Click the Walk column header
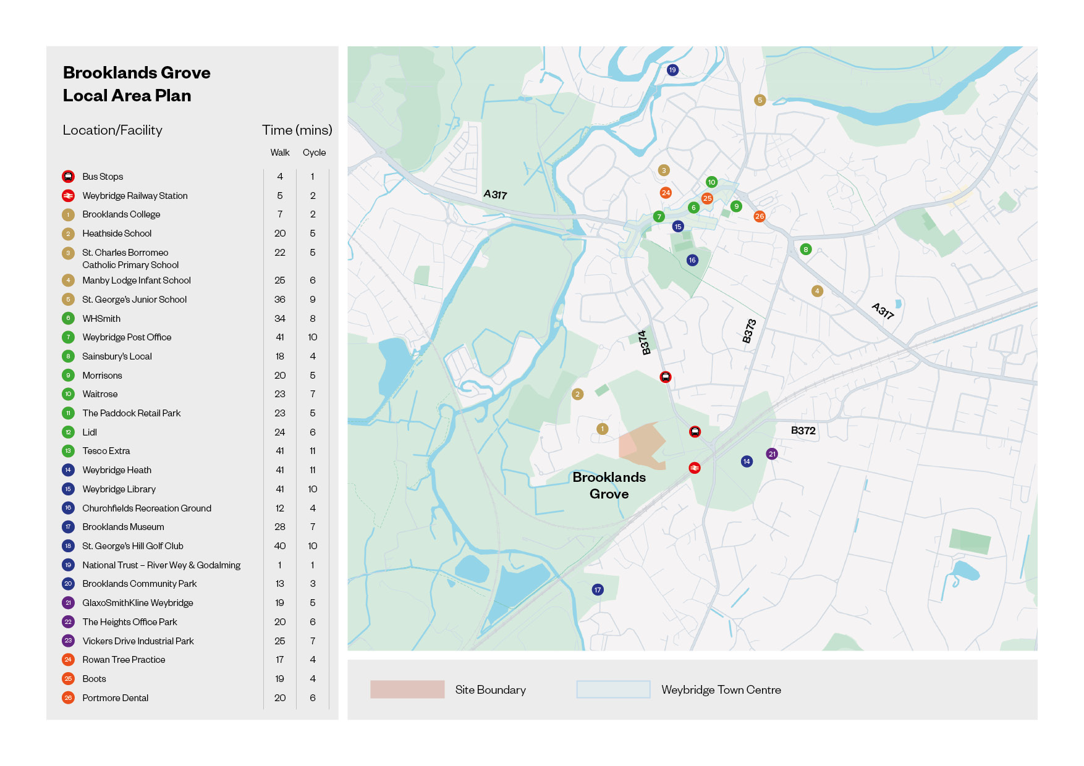The image size is (1084, 766). [279, 153]
